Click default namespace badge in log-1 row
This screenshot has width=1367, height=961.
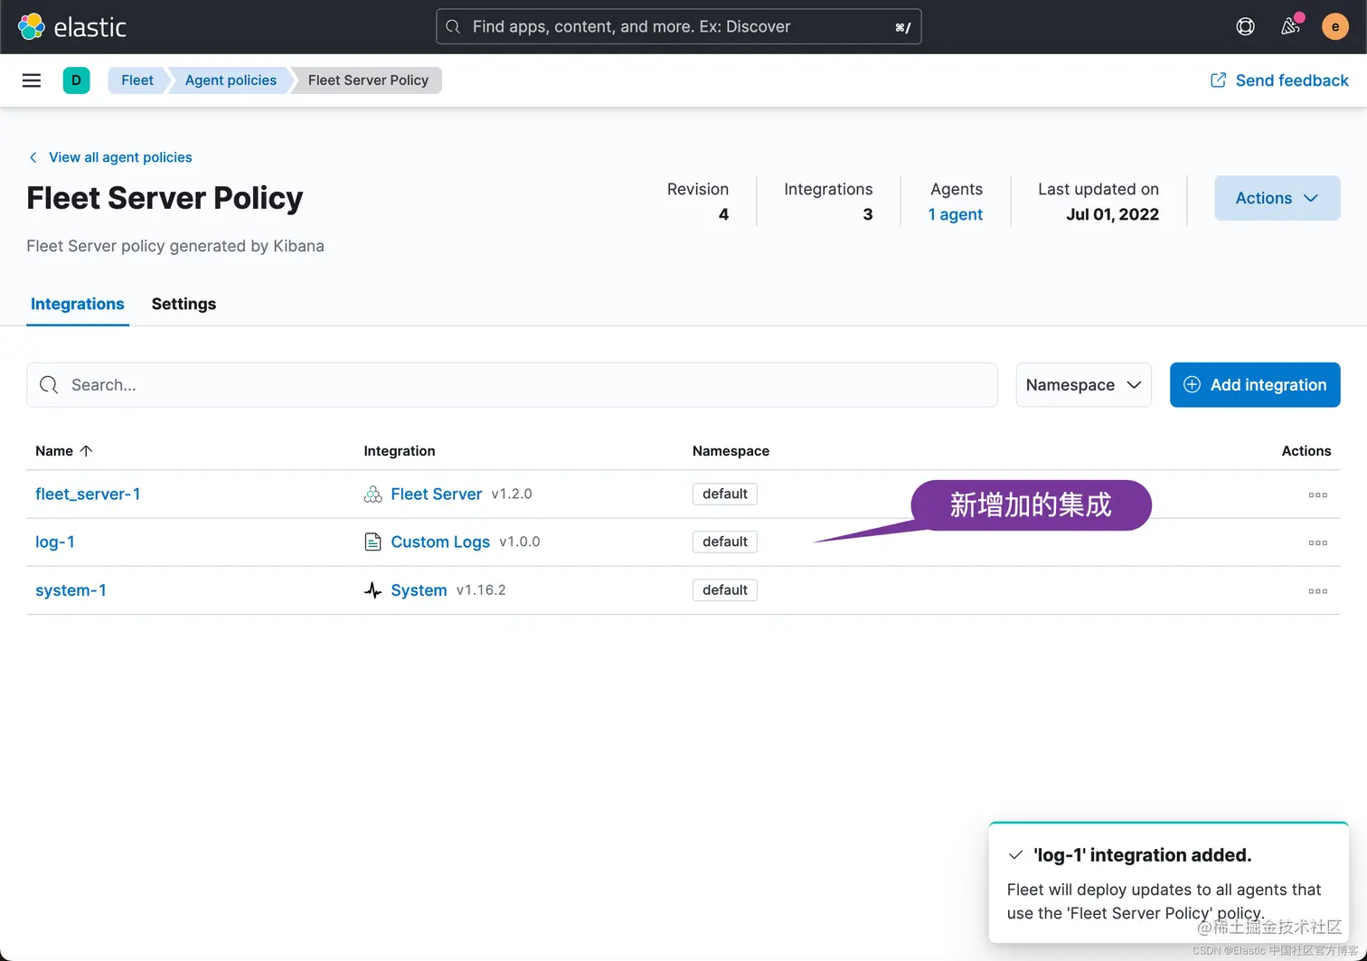[x=725, y=542]
